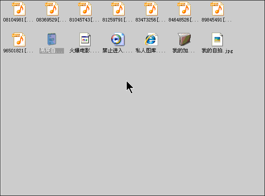Click the Internet Explorer icon 私人图库

(x=151, y=39)
